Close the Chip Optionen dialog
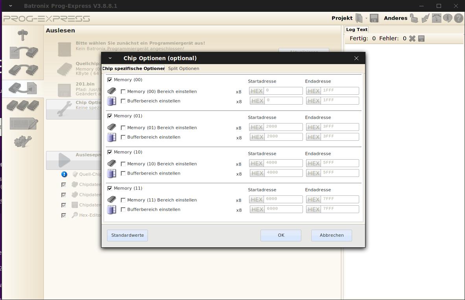This screenshot has height=300, width=465. click(x=356, y=59)
